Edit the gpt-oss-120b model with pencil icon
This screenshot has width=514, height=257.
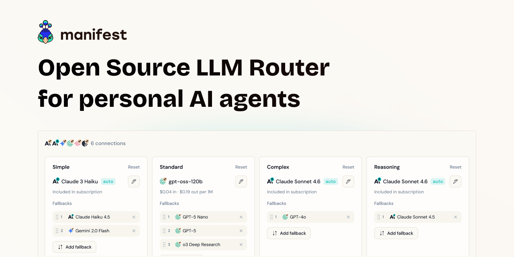pyautogui.click(x=241, y=182)
